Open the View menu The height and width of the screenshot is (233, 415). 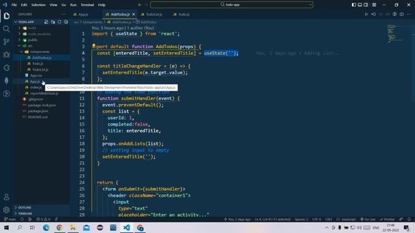coord(53,5)
